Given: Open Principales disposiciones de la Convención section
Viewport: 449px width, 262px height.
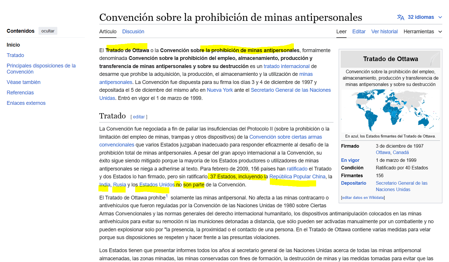Looking at the screenshot, I should pos(41,69).
